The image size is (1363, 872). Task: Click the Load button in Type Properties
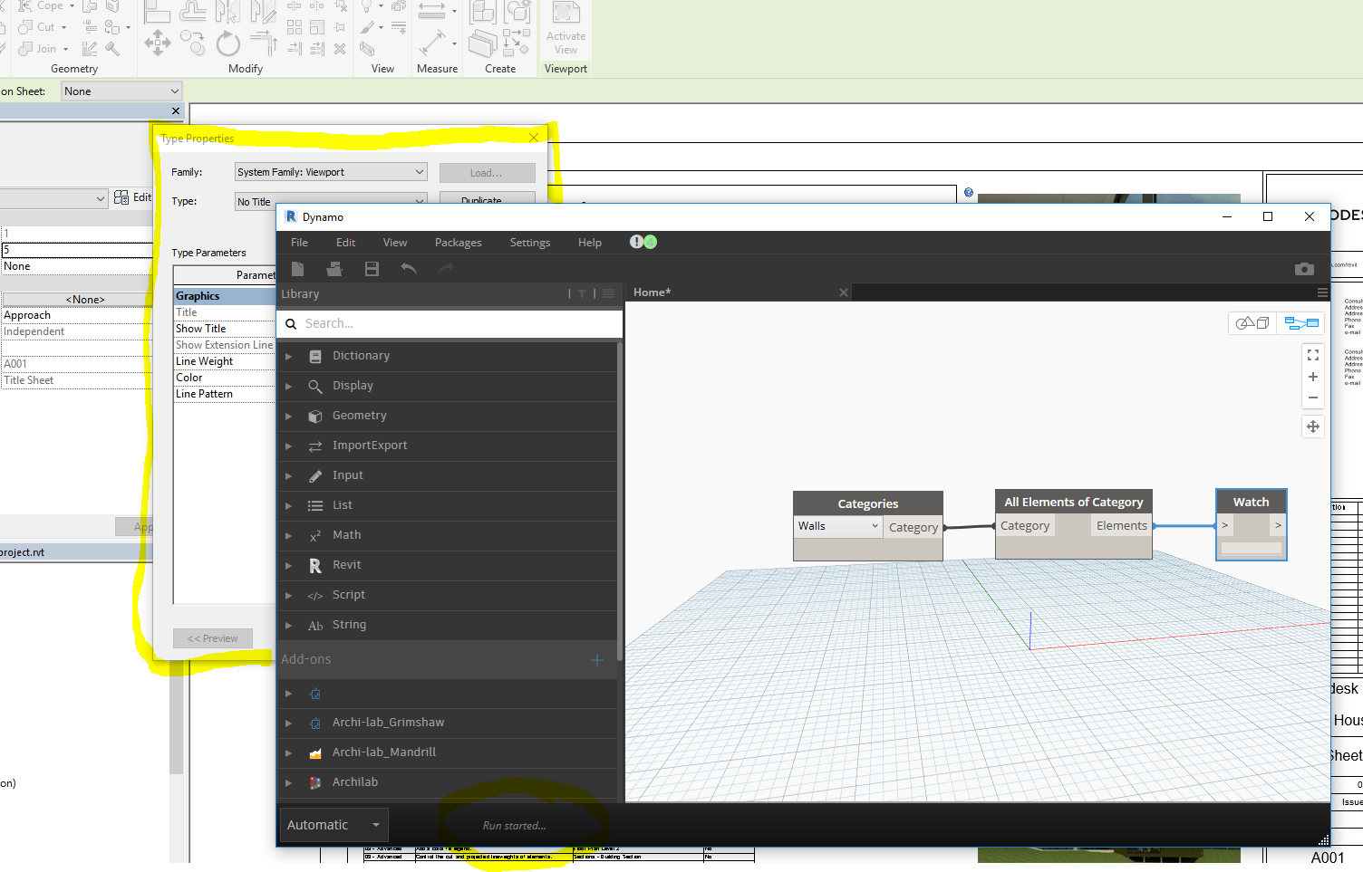pyautogui.click(x=487, y=172)
